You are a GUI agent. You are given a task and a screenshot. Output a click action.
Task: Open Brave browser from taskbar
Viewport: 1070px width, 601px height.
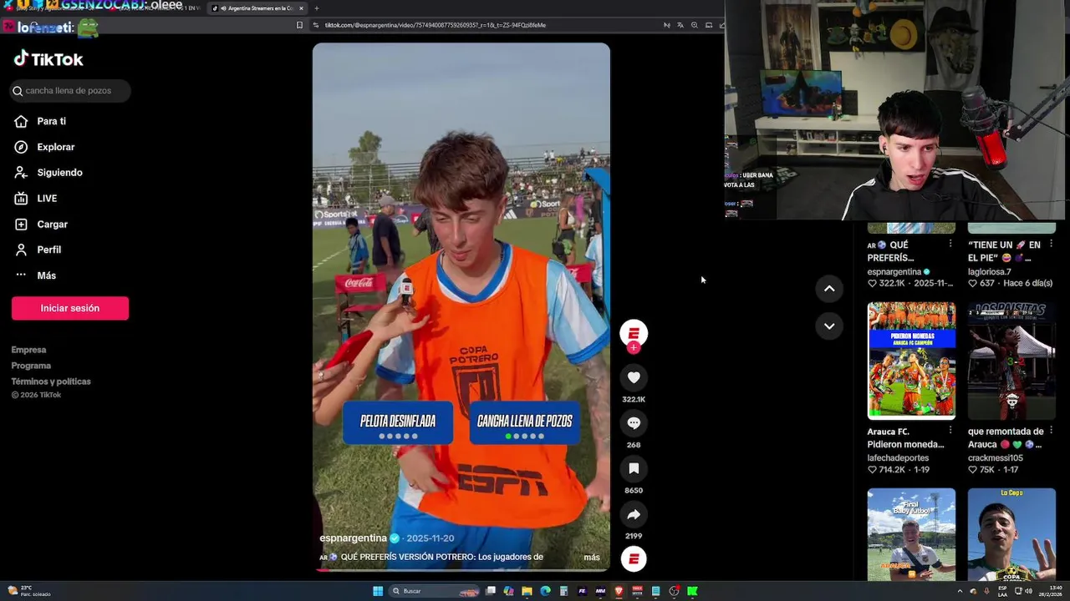(619, 591)
